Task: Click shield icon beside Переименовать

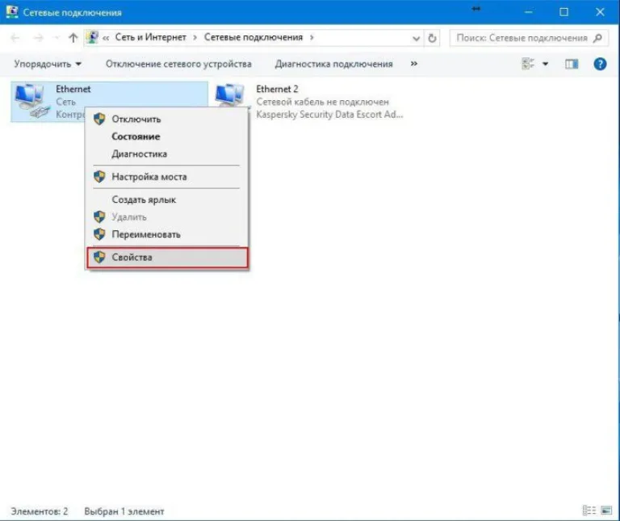Action: (99, 234)
